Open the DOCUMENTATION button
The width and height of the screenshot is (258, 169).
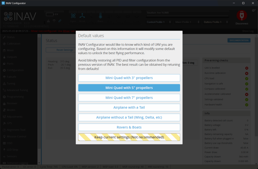[x=239, y=40]
